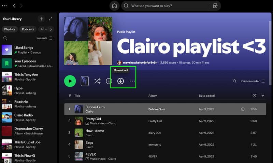
Task: Click the search magnifier in the top bar
Action: click(x=126, y=6)
